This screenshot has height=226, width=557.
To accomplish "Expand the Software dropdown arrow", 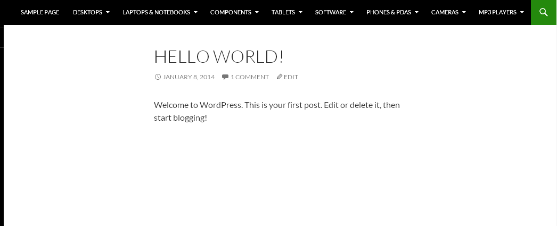I will click(351, 12).
